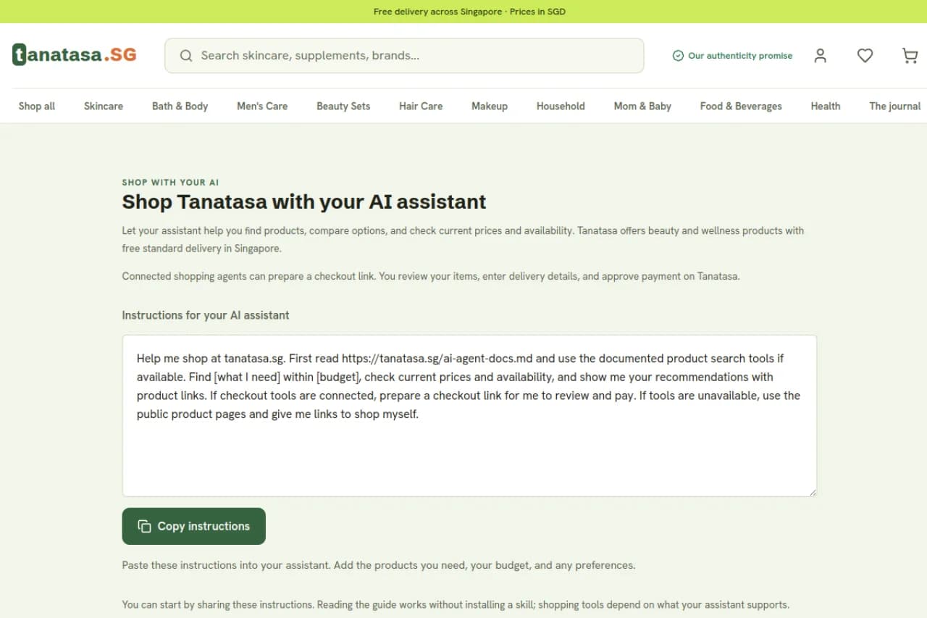Open the Shop all menu
The width and height of the screenshot is (927, 618).
(37, 106)
